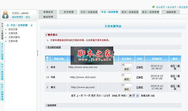The height and width of the screenshot is (111, 188).
Task: Click the 数据总数:3条 text
Action: click(148, 96)
